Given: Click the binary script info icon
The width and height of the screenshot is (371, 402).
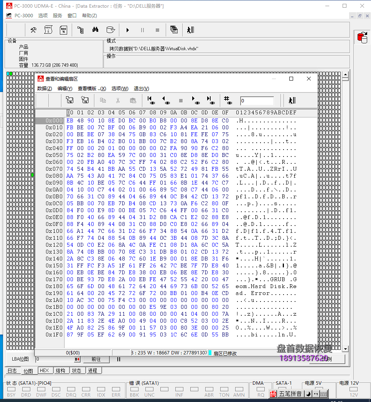Looking at the screenshot, I should click(x=48, y=30).
